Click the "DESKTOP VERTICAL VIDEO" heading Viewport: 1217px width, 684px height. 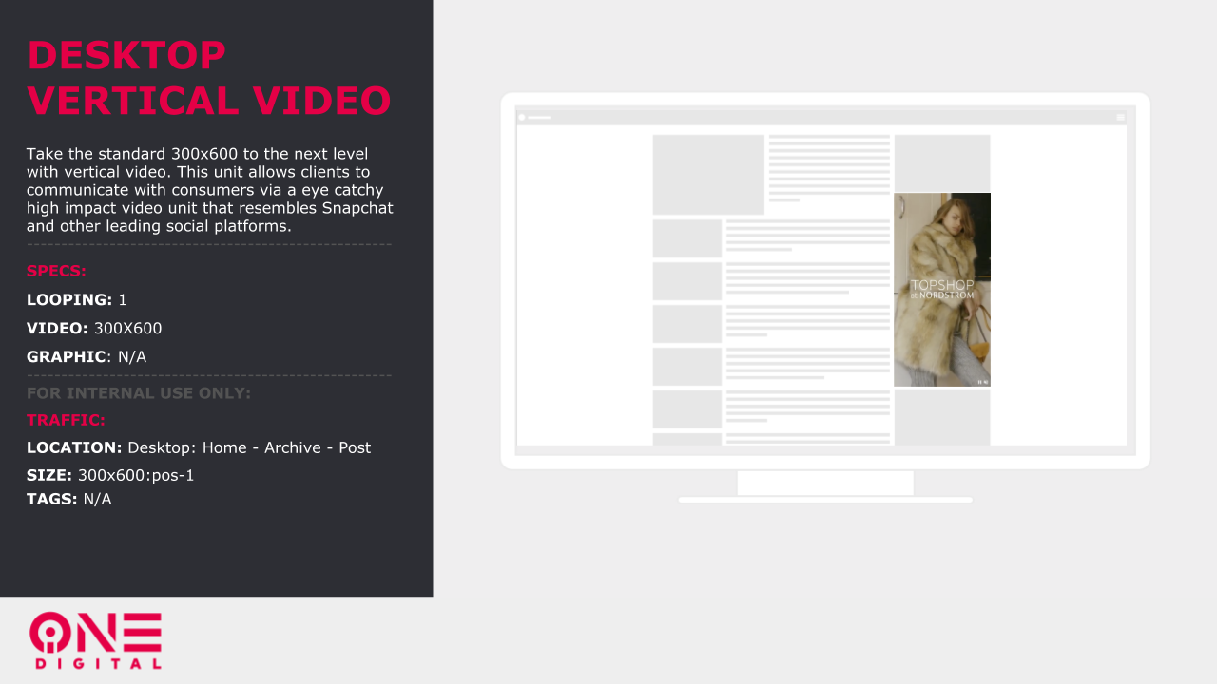click(209, 78)
